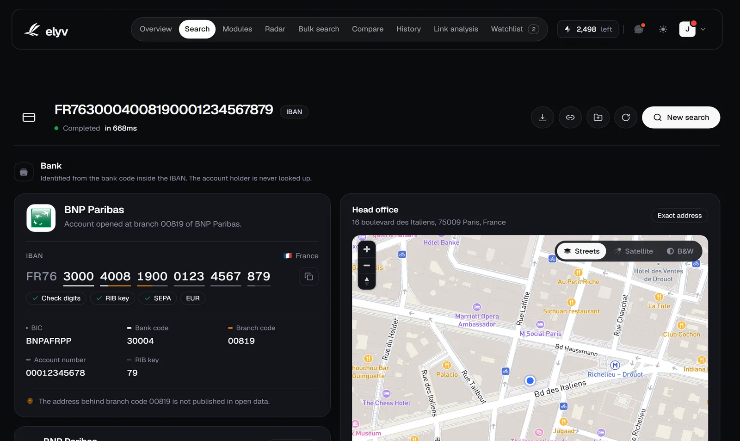The image size is (740, 441).
Task: Reset map bearing compass
Action: pos(367,281)
